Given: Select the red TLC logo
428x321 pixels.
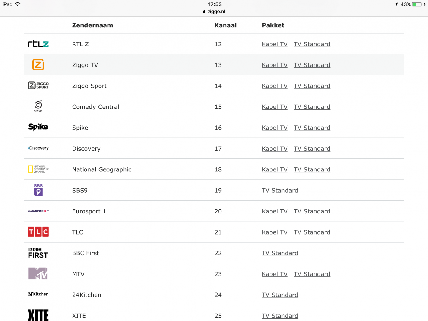Looking at the screenshot, I should point(38,232).
